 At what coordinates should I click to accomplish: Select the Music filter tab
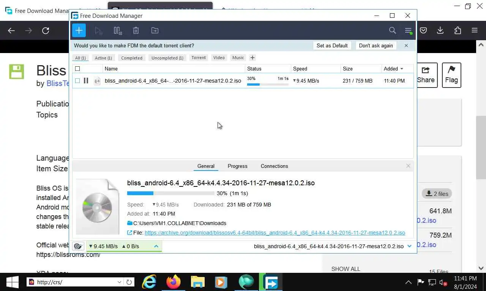coord(238,58)
